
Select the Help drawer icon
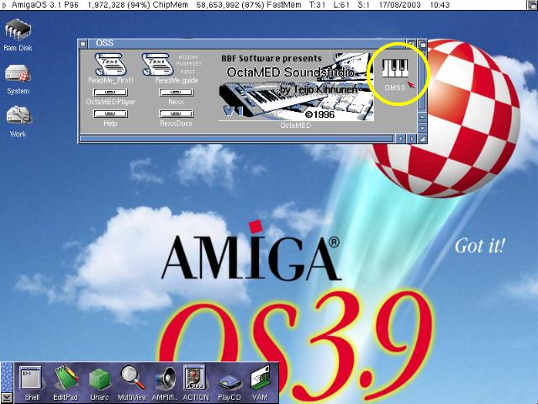(x=110, y=118)
